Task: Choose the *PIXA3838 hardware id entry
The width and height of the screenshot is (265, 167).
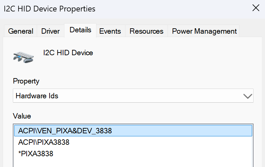Action: click(x=36, y=154)
